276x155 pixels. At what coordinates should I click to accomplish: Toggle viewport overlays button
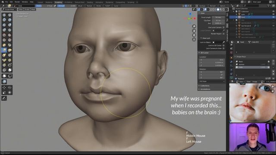(x=205, y=9)
